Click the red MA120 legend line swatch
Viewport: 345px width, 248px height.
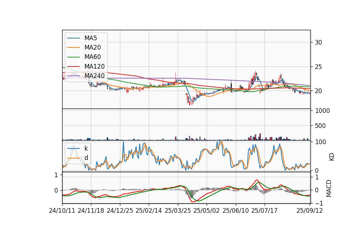pos(73,66)
